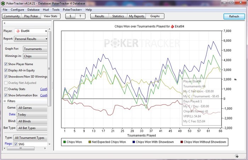Click the panel splitter grip handle
248x160 pixels.
[52, 85]
